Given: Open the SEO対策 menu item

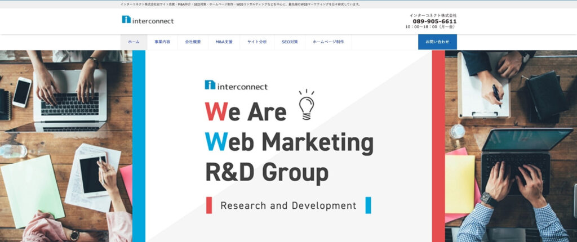Looking at the screenshot, I should pos(290,42).
